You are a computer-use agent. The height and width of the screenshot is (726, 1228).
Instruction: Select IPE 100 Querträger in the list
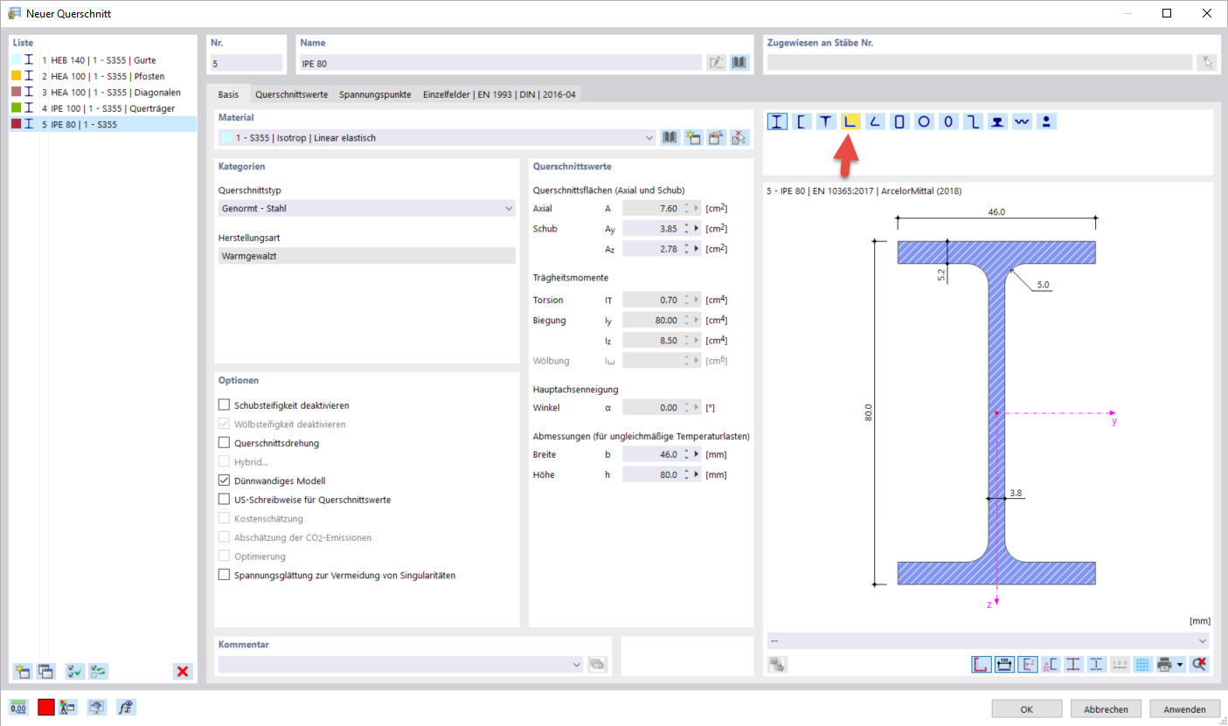103,108
